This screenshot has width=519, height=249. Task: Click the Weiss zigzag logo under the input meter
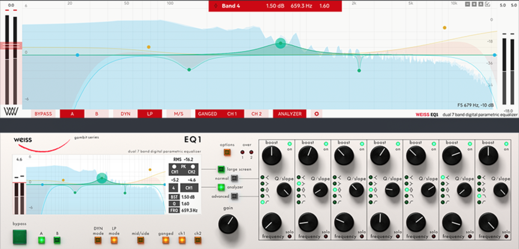(x=11, y=111)
